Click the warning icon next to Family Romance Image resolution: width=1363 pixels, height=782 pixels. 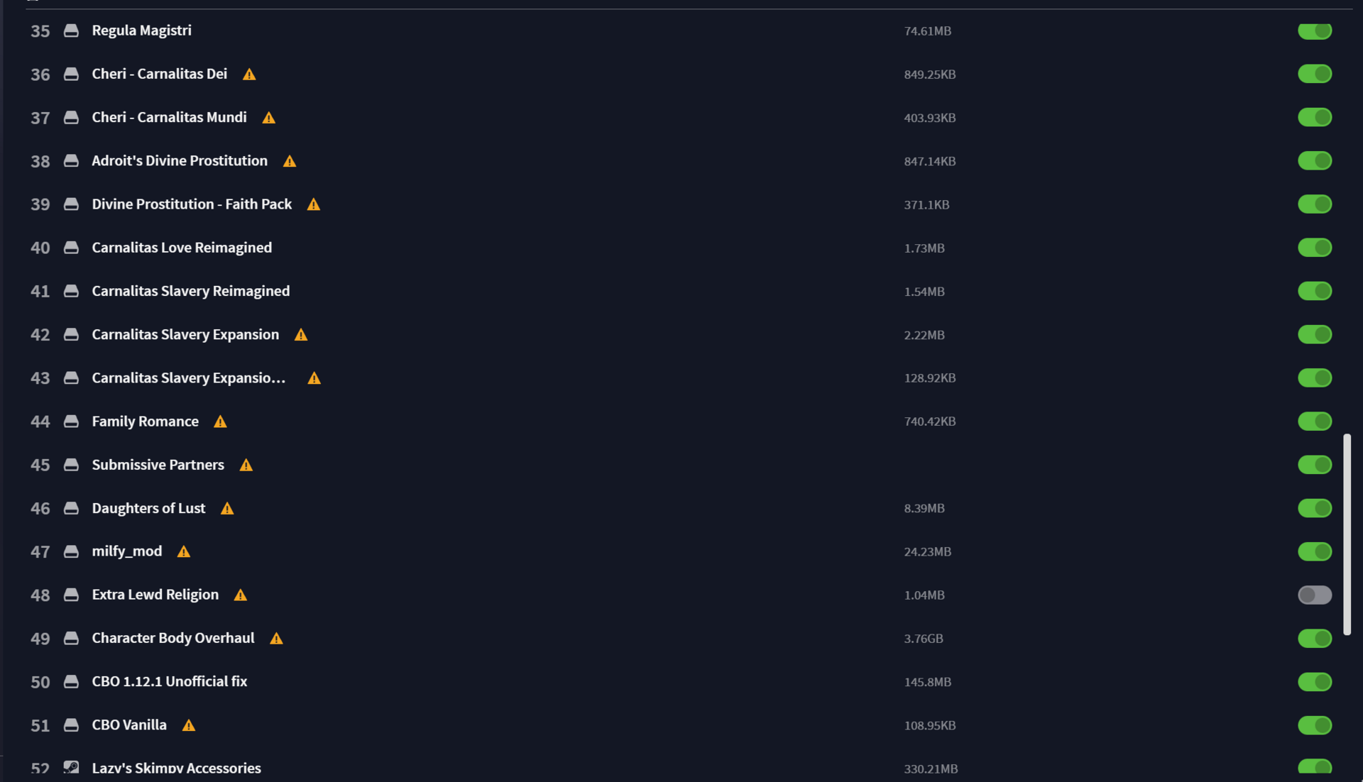(221, 422)
